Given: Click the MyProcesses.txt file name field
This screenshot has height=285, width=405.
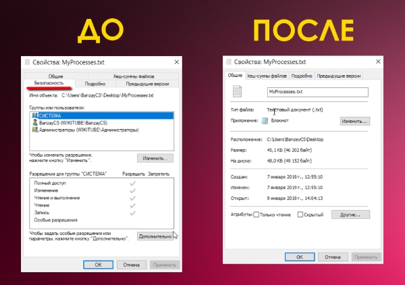Looking at the screenshot, I should 316,91.
